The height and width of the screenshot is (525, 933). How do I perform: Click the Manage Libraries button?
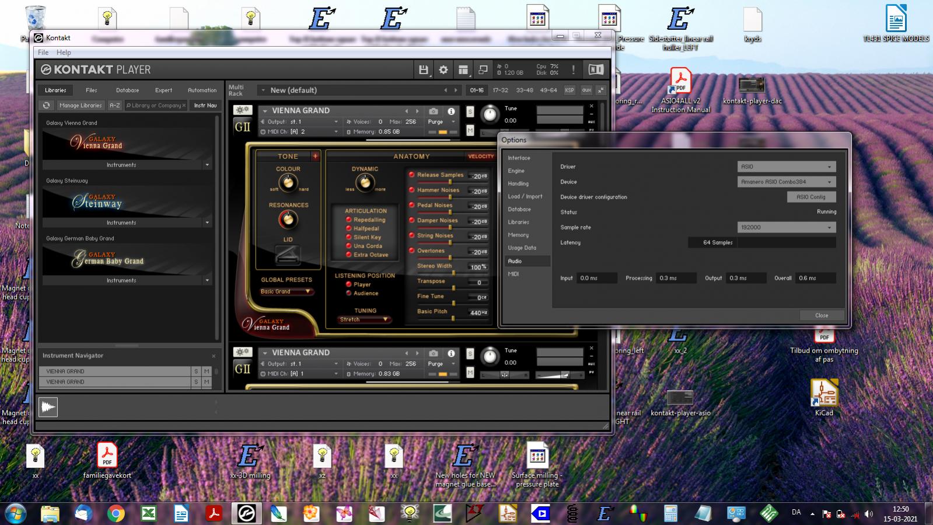(81, 106)
